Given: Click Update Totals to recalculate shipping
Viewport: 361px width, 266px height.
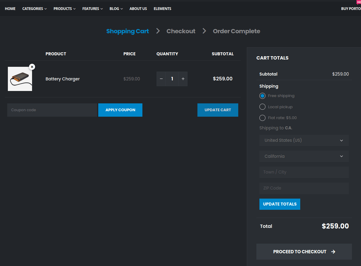Looking at the screenshot, I should (280, 204).
